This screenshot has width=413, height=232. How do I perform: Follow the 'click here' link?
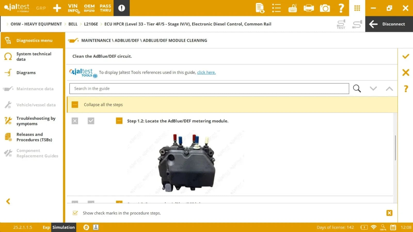coord(206,72)
